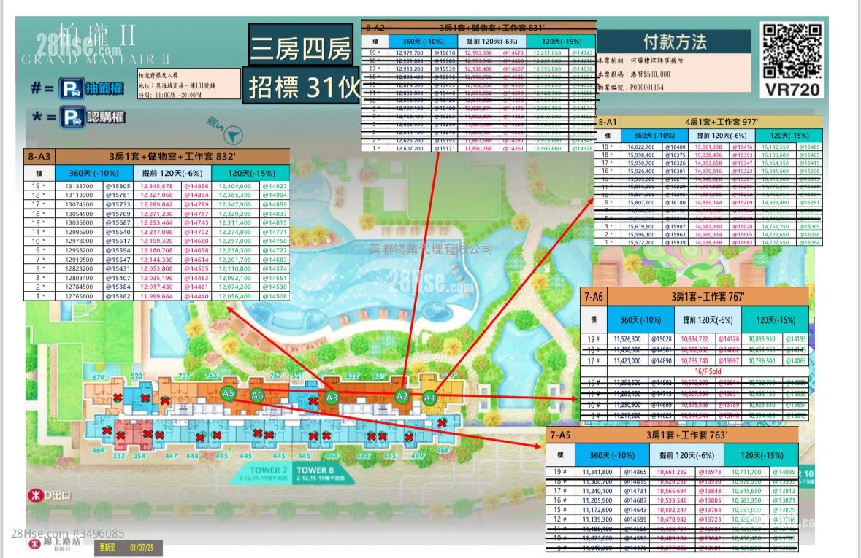Click price 11,999,664 in 8-A3 table
Viewport: 861px width, 558px height.
pyautogui.click(x=156, y=296)
